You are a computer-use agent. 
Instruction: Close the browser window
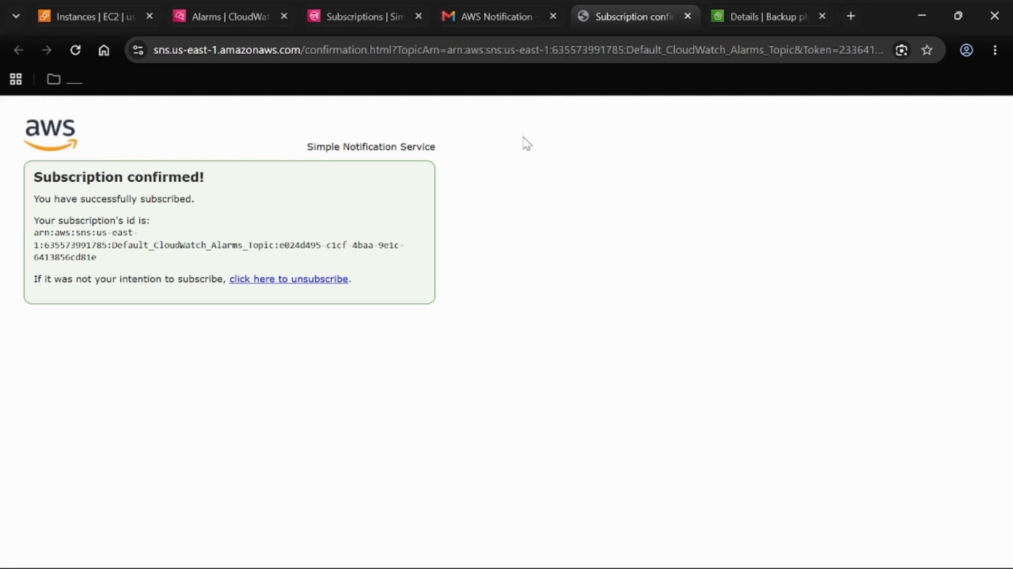pyautogui.click(x=995, y=16)
